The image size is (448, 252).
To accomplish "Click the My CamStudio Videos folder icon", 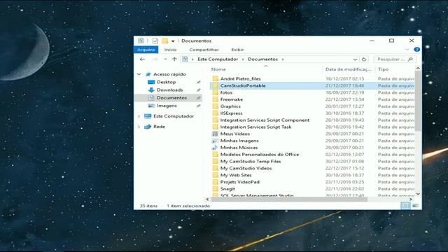I will pos(216,168).
